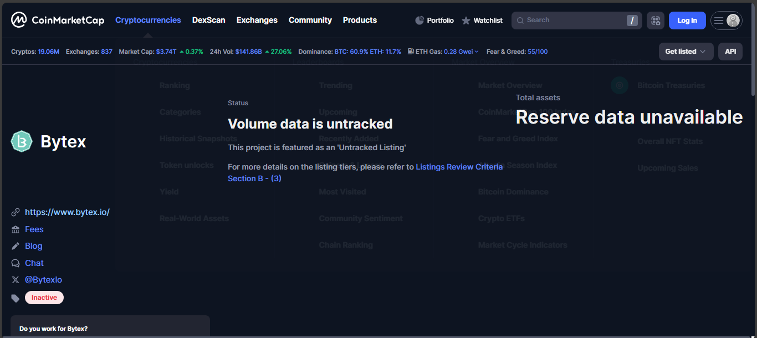Open the Cryptocurrencies menu
This screenshot has height=338, width=757.
click(148, 20)
